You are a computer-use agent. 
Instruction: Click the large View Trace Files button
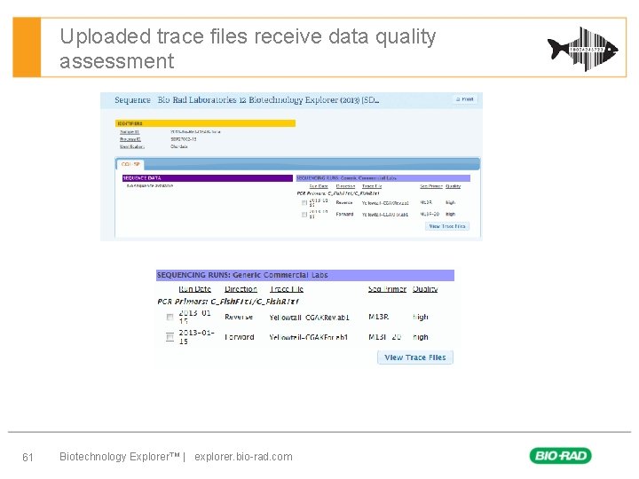pos(415,357)
